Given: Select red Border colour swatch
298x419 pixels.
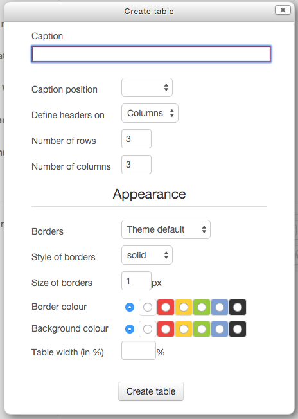Looking at the screenshot, I should click(166, 307).
